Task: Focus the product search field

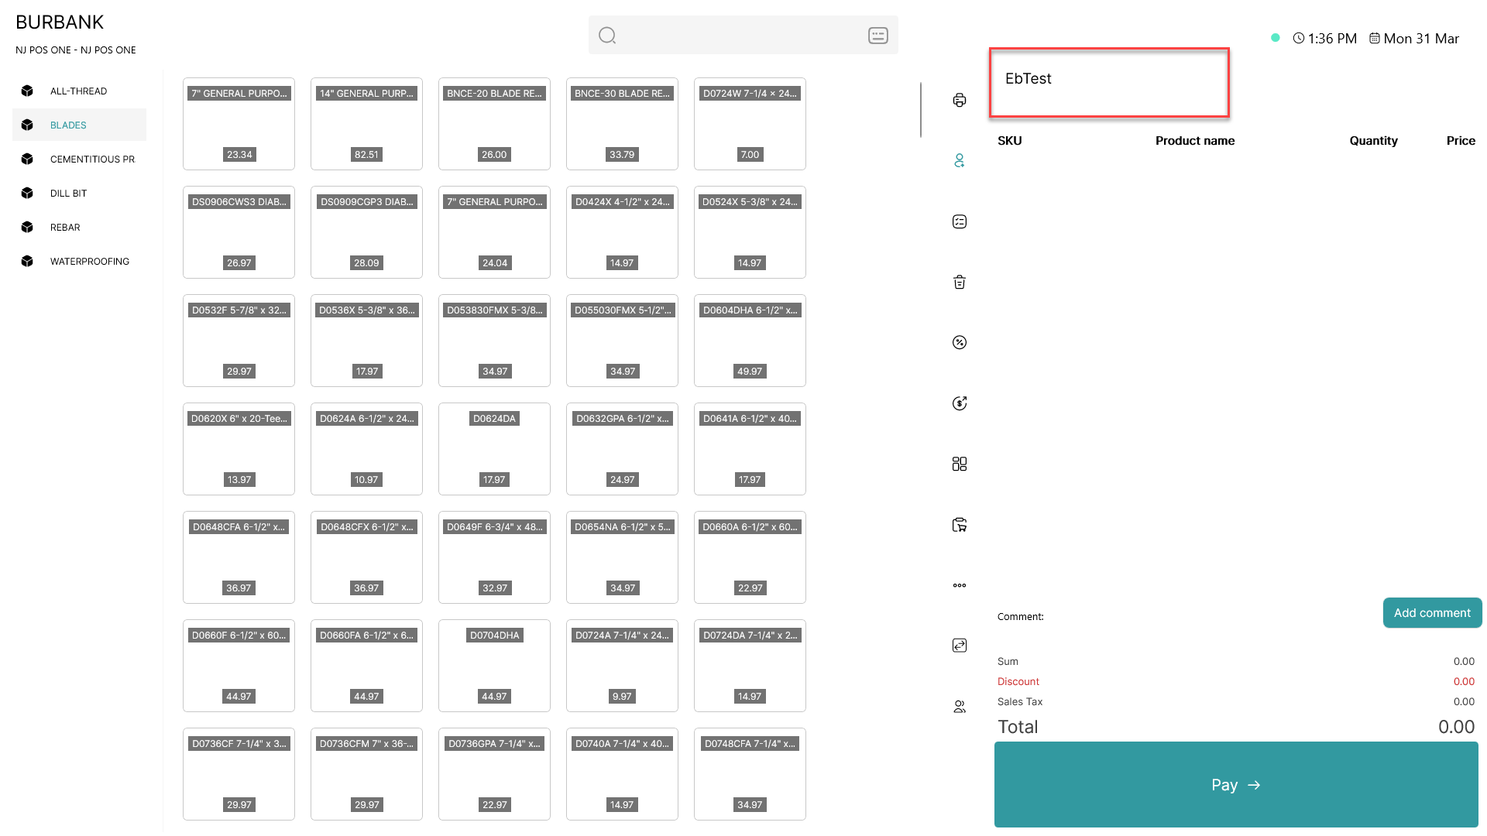Action: 743,35
